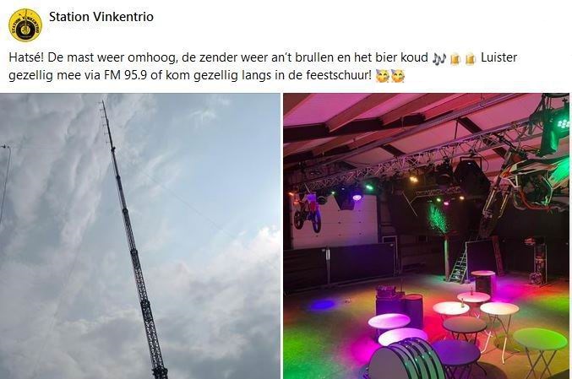
Task: Click the hanging red dirt bike in photo
Action: pyautogui.click(x=308, y=213)
